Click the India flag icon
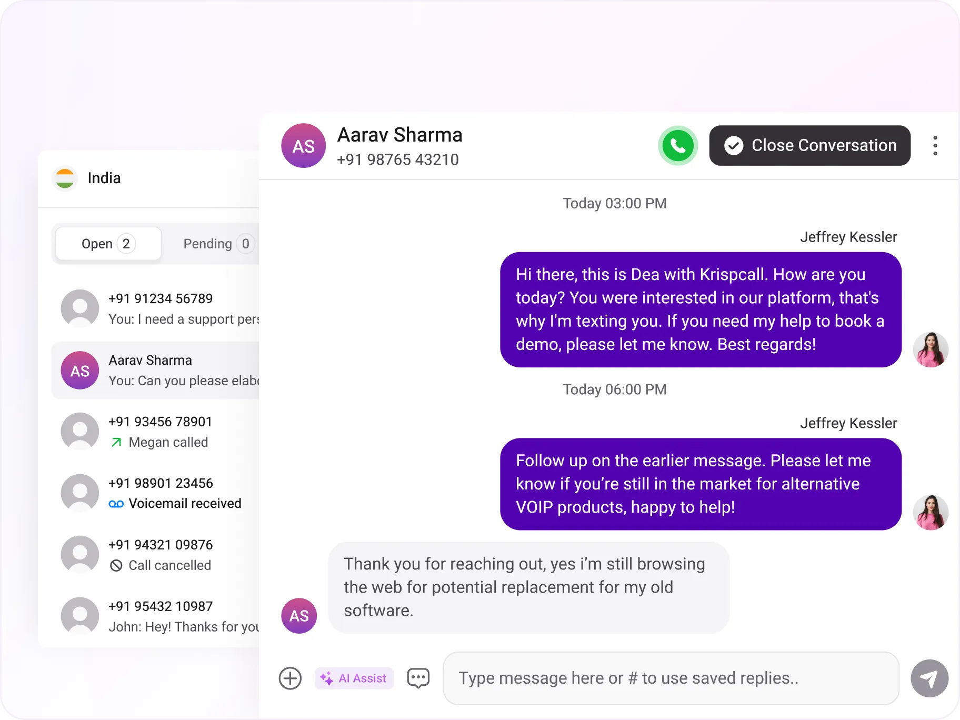The image size is (960, 720). [65, 178]
